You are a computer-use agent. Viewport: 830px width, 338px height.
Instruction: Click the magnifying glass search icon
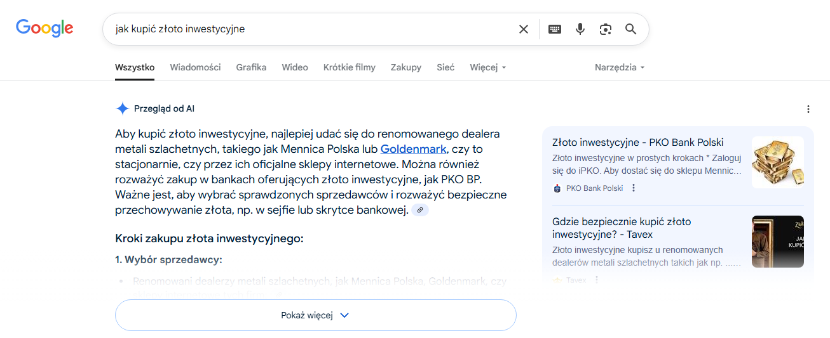pyautogui.click(x=630, y=29)
